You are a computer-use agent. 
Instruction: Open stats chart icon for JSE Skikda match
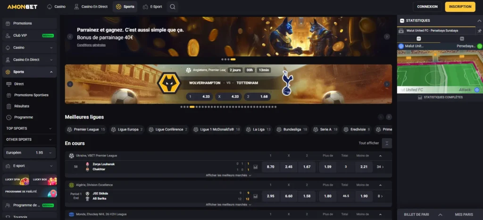pyautogui.click(x=255, y=196)
